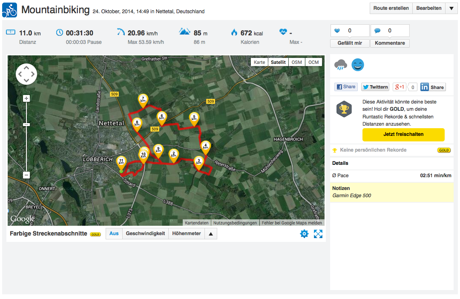This screenshot has width=460, height=299.
Task: Click Route erstellen button
Action: (x=391, y=8)
